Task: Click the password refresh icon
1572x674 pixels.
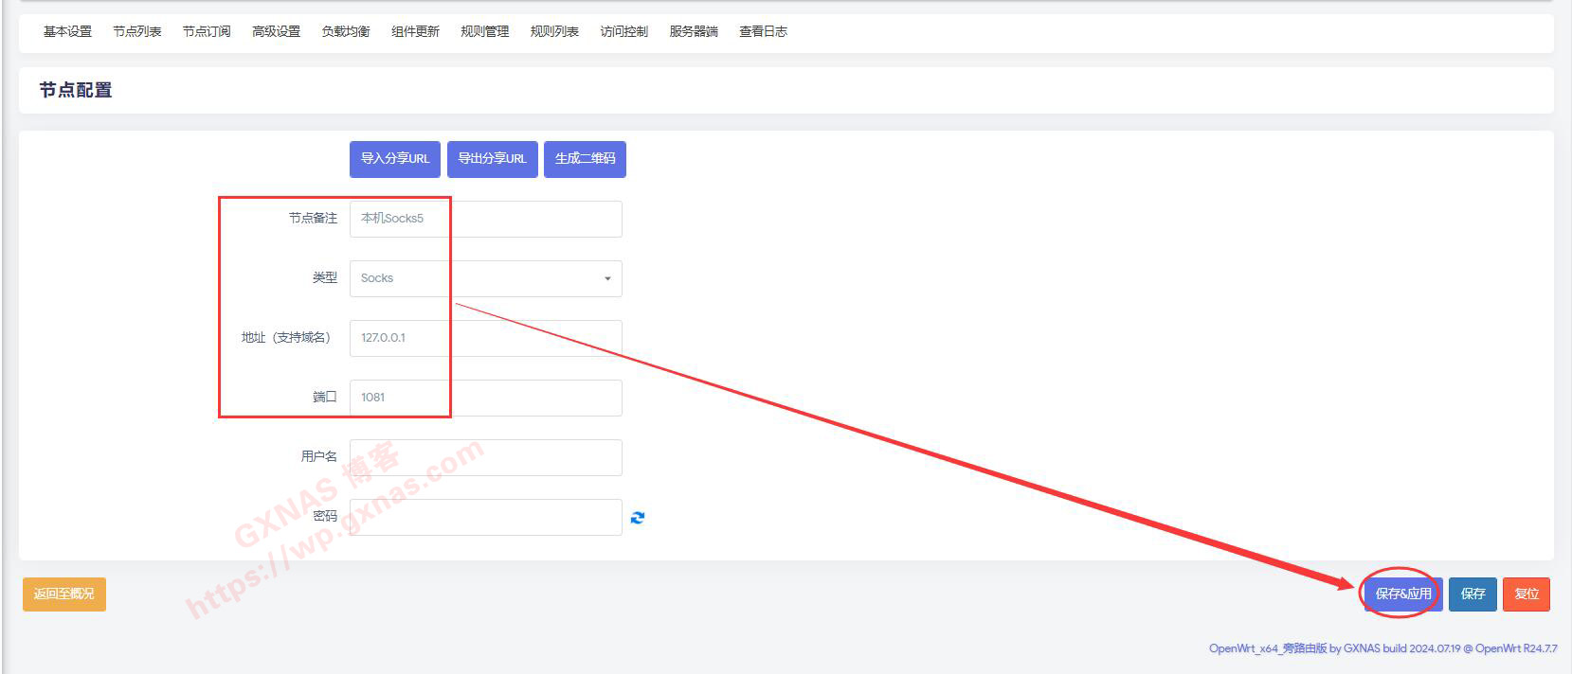Action: tap(638, 518)
